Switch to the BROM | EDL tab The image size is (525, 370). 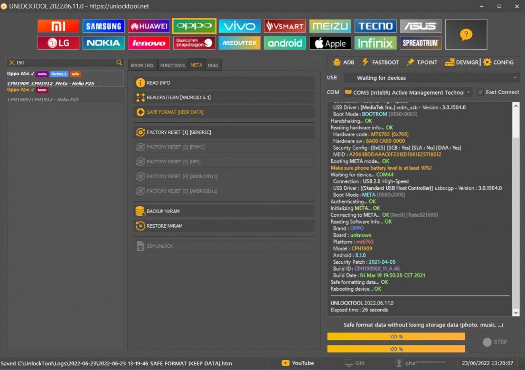click(142, 66)
